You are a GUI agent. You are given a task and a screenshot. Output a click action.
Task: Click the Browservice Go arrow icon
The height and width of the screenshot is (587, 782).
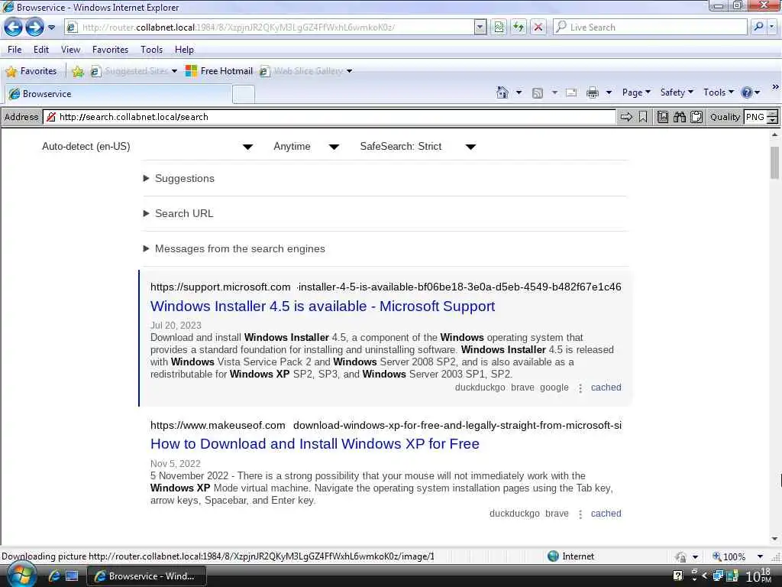point(626,117)
